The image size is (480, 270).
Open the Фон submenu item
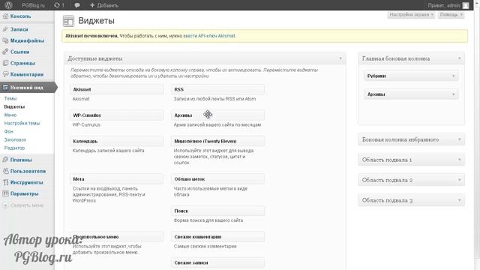[8, 132]
